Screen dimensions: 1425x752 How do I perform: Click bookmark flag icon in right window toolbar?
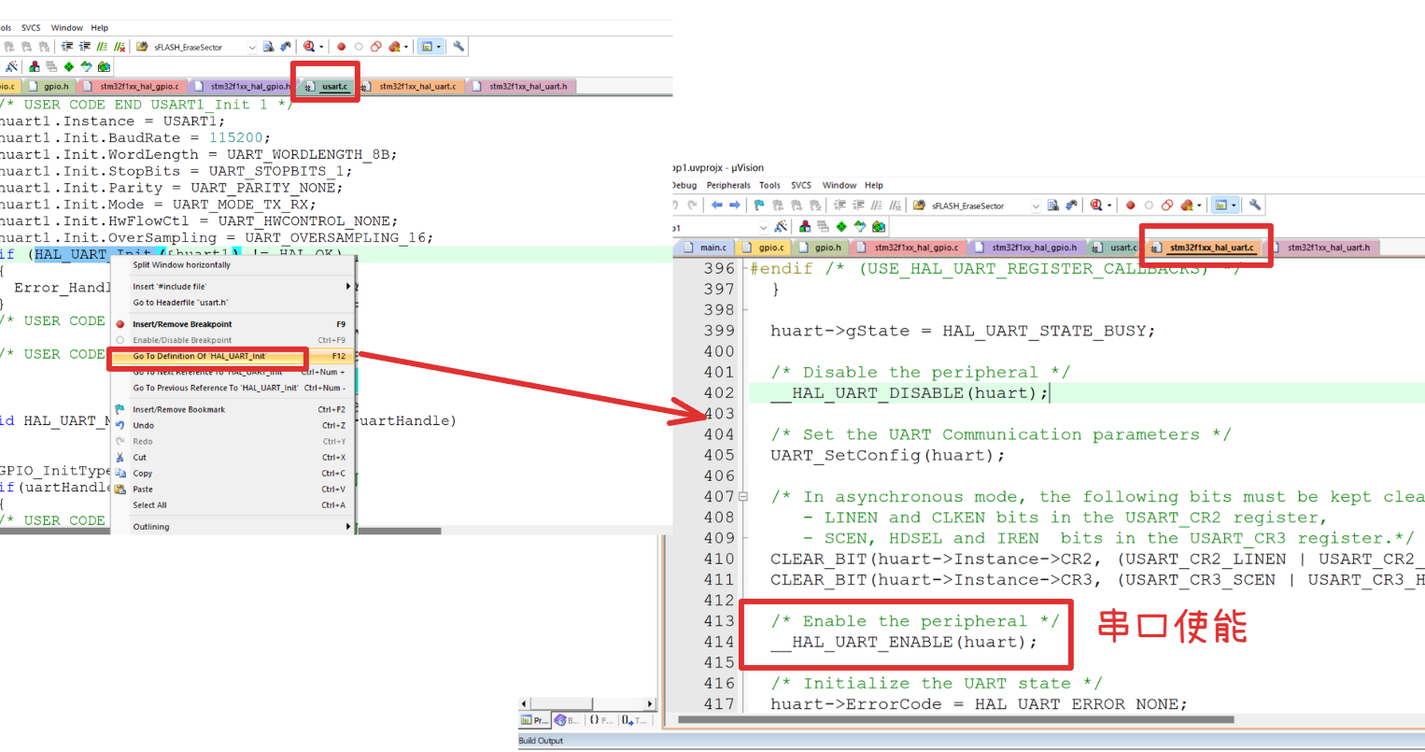pyautogui.click(x=758, y=205)
